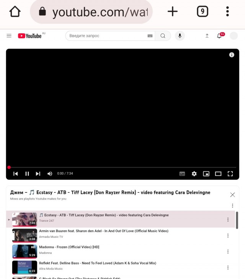Toggle subtitles/captions button
This screenshot has width=245, height=279.
coord(182,174)
